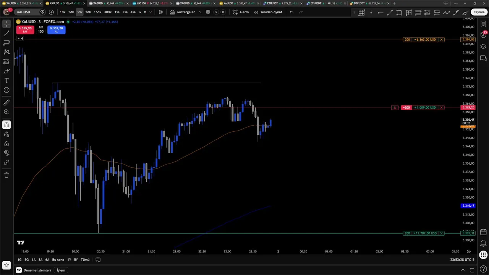
Task: Add symbol to compare with plus icon
Action: tap(51, 12)
